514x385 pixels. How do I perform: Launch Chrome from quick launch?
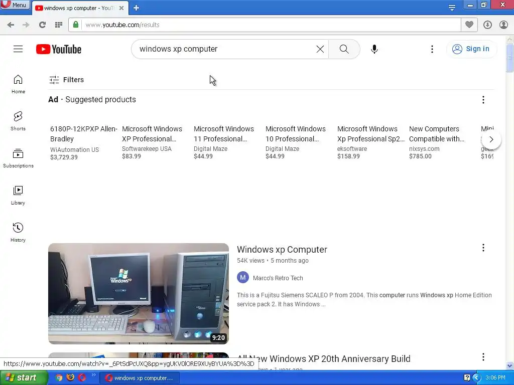(x=59, y=378)
